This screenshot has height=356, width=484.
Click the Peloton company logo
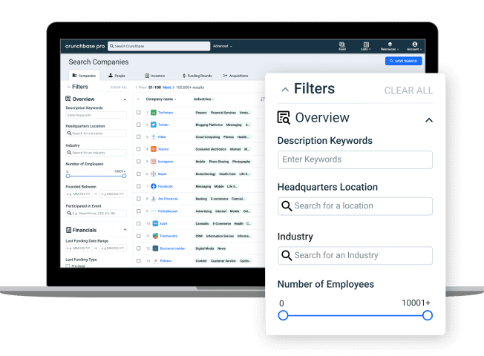pos(156,260)
